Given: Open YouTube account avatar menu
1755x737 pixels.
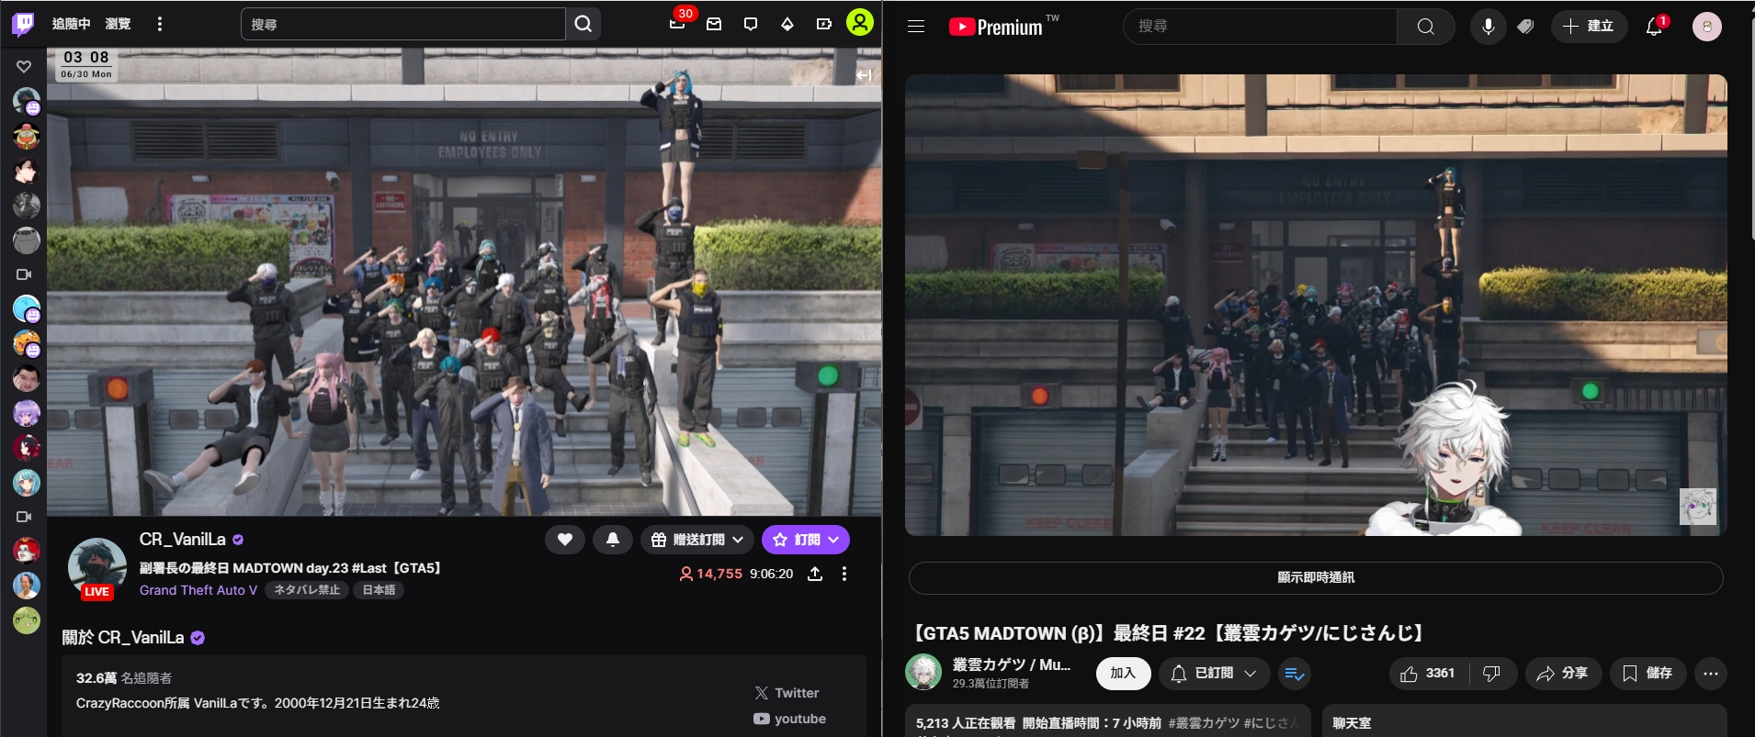Looking at the screenshot, I should point(1707,27).
